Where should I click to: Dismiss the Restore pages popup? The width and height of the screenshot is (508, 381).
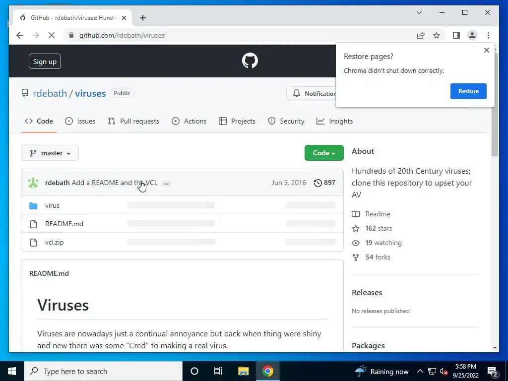[486, 50]
